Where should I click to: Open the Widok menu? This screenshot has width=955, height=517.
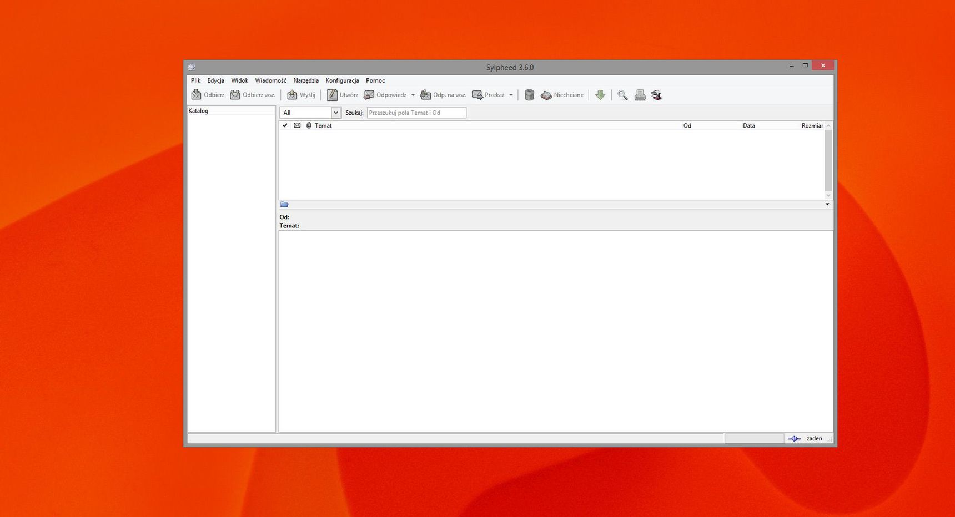240,80
